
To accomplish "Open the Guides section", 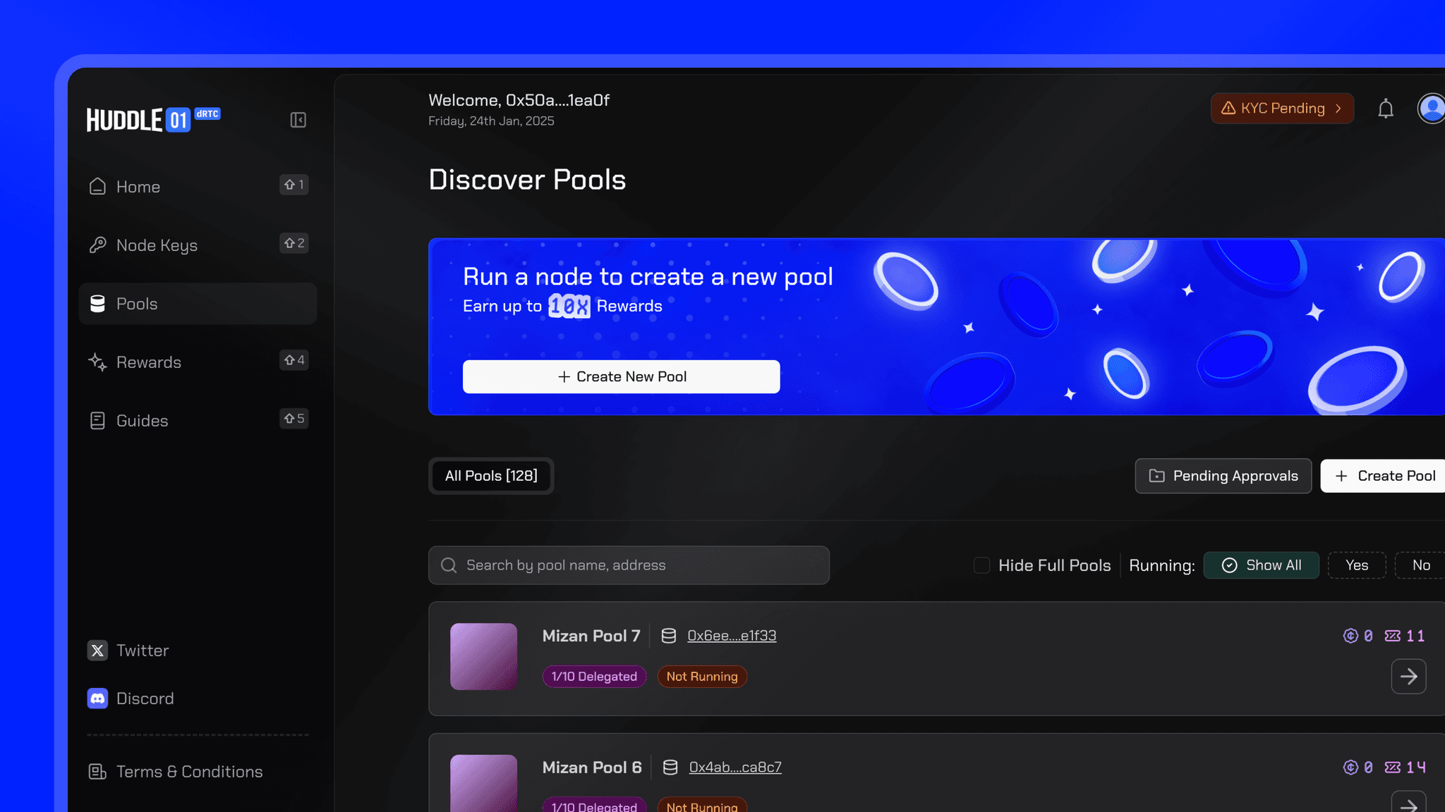I will 141,420.
